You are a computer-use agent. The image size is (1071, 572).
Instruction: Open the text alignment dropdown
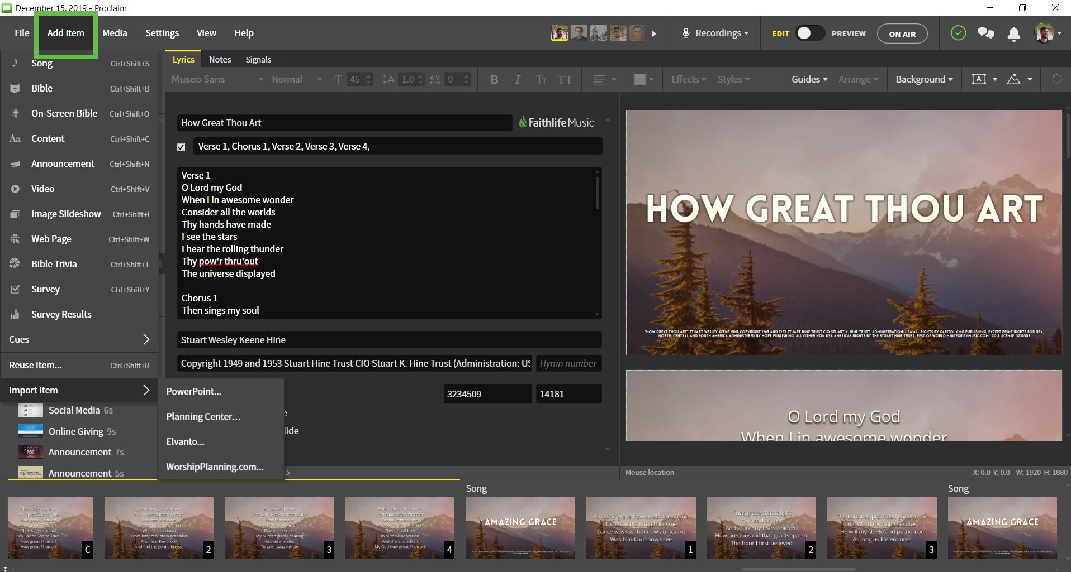coord(604,79)
